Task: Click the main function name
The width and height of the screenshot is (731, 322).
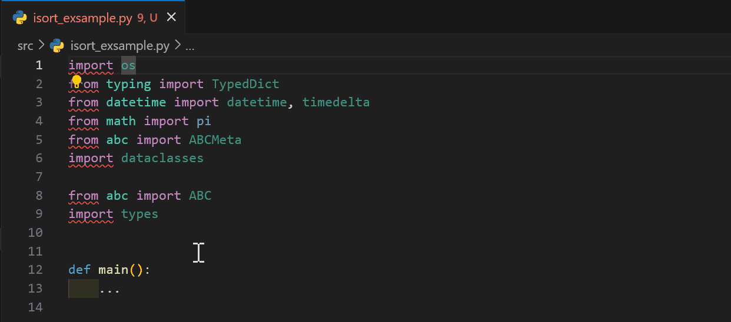Action: point(114,270)
